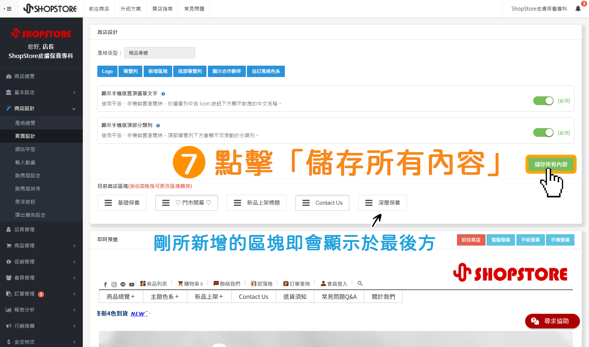Collapse 商店設計 section in sidebar
This screenshot has width=589, height=347.
(x=41, y=109)
